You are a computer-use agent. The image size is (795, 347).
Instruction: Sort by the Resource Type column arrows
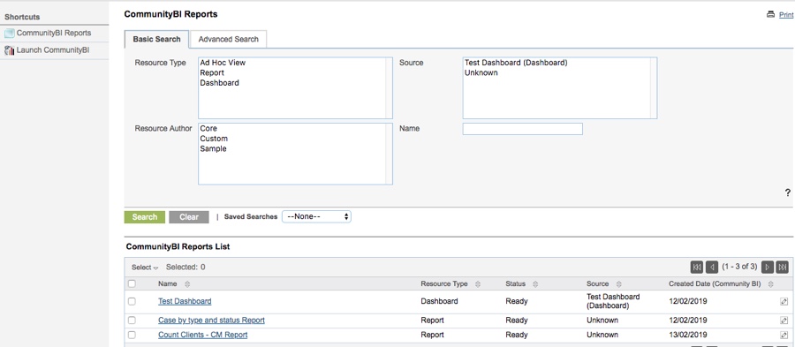[478, 284]
